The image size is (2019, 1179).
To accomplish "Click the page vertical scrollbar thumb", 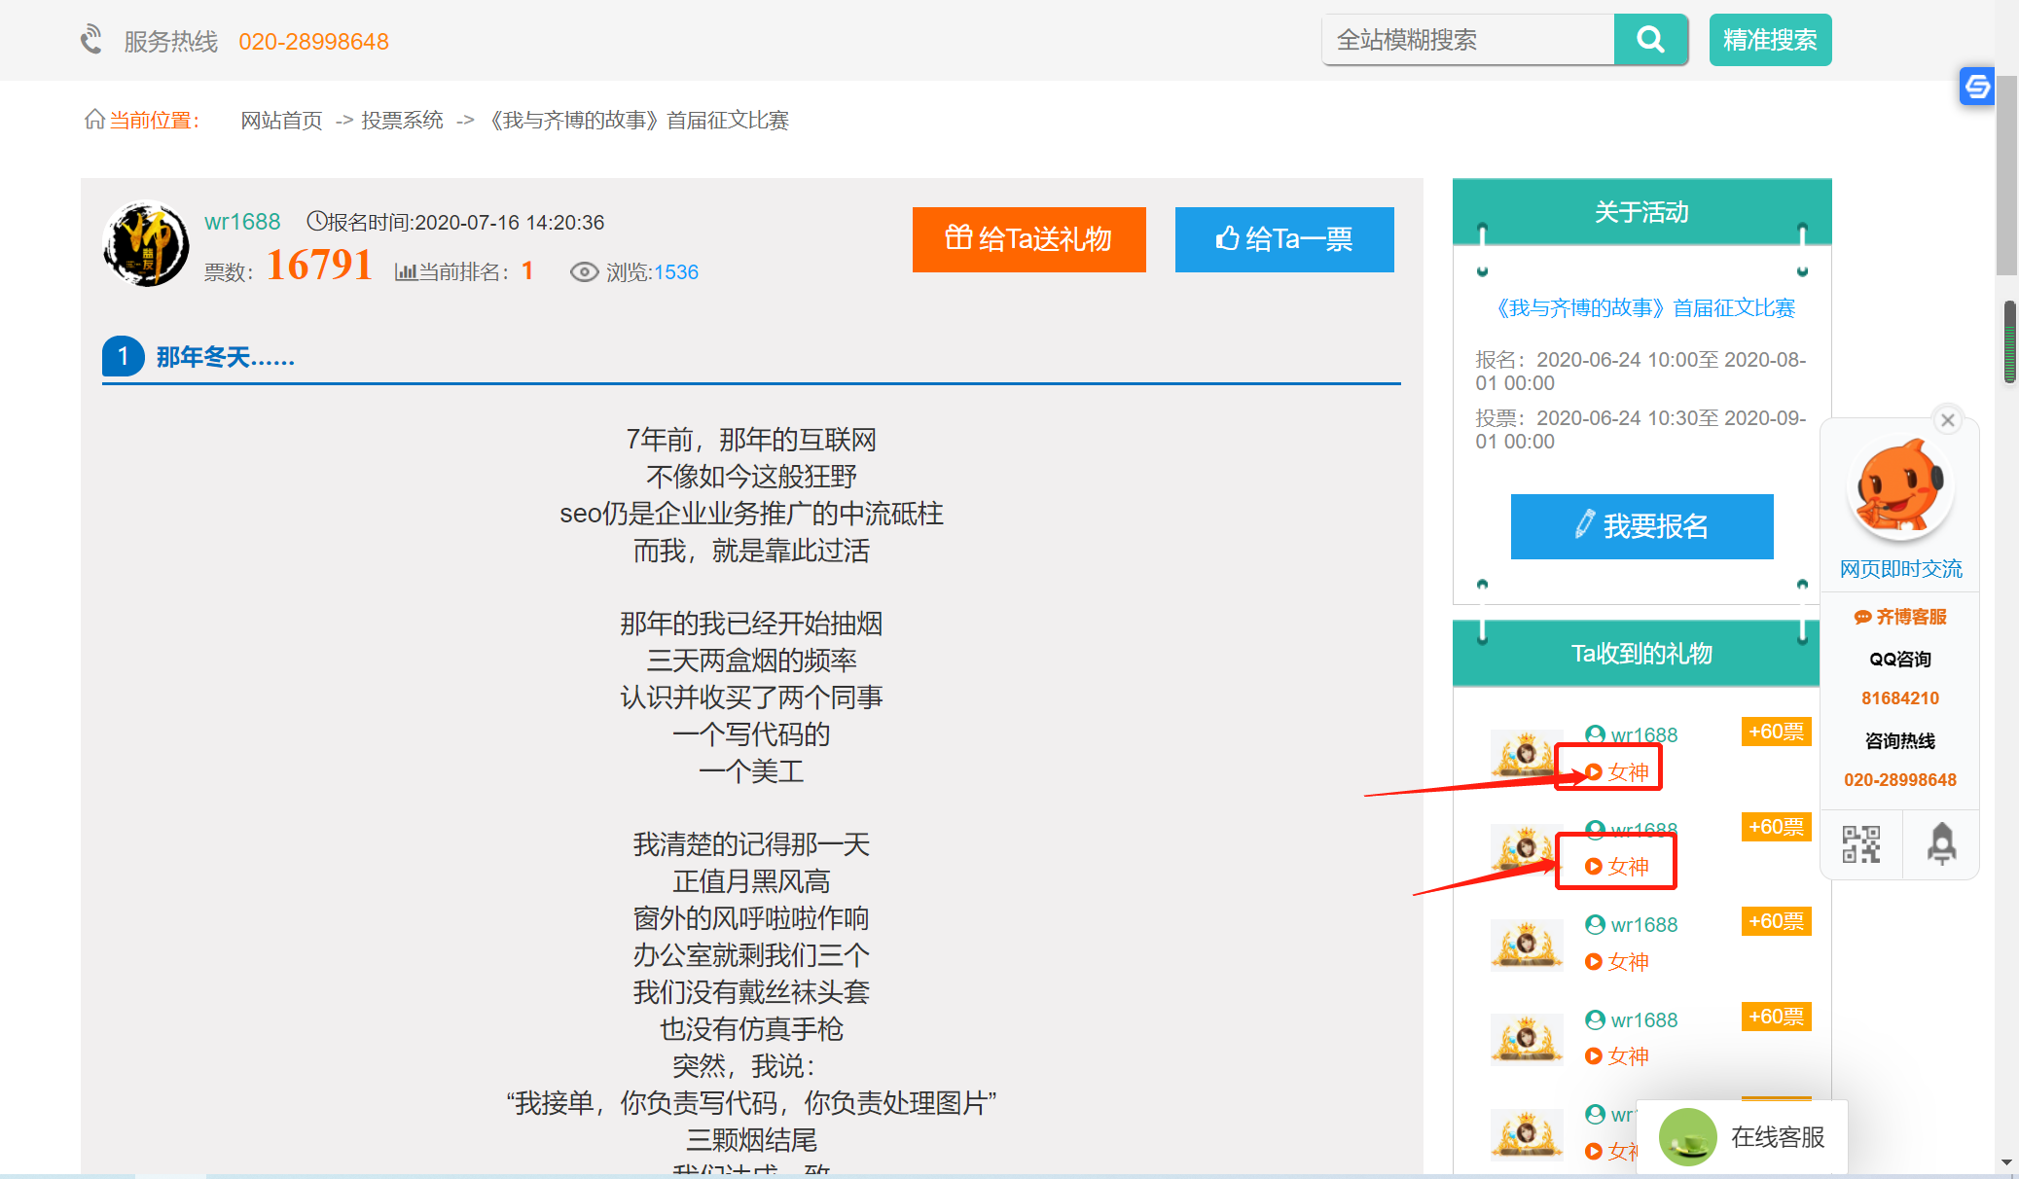I will 2006,175.
